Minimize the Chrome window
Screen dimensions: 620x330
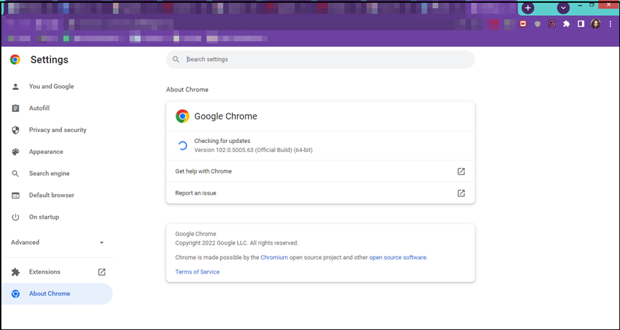tap(580, 5)
